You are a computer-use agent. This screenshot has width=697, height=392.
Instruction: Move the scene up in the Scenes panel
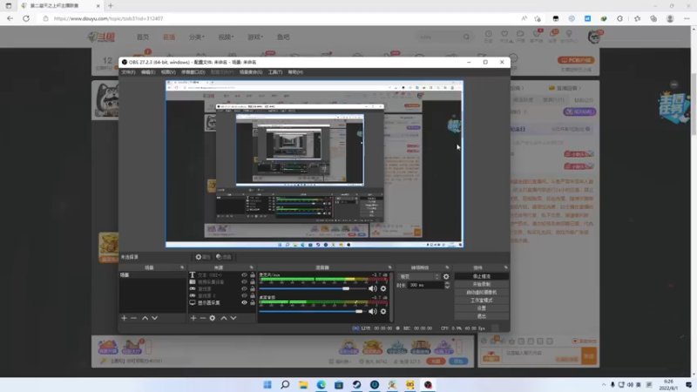(145, 318)
